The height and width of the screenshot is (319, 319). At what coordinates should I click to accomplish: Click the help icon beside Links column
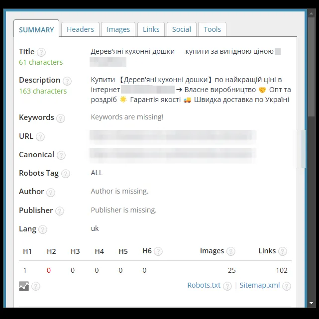tap(283, 251)
